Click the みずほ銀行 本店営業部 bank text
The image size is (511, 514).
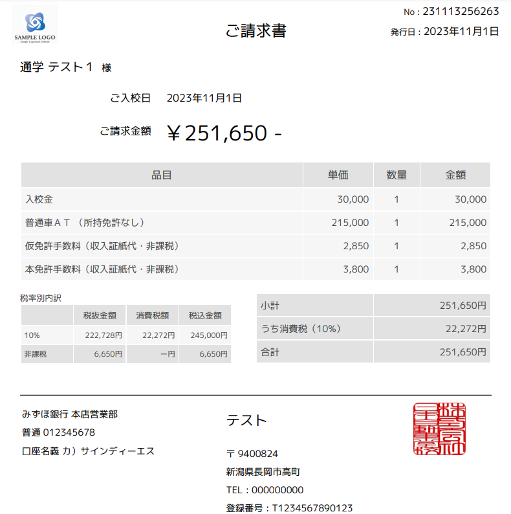(70, 414)
